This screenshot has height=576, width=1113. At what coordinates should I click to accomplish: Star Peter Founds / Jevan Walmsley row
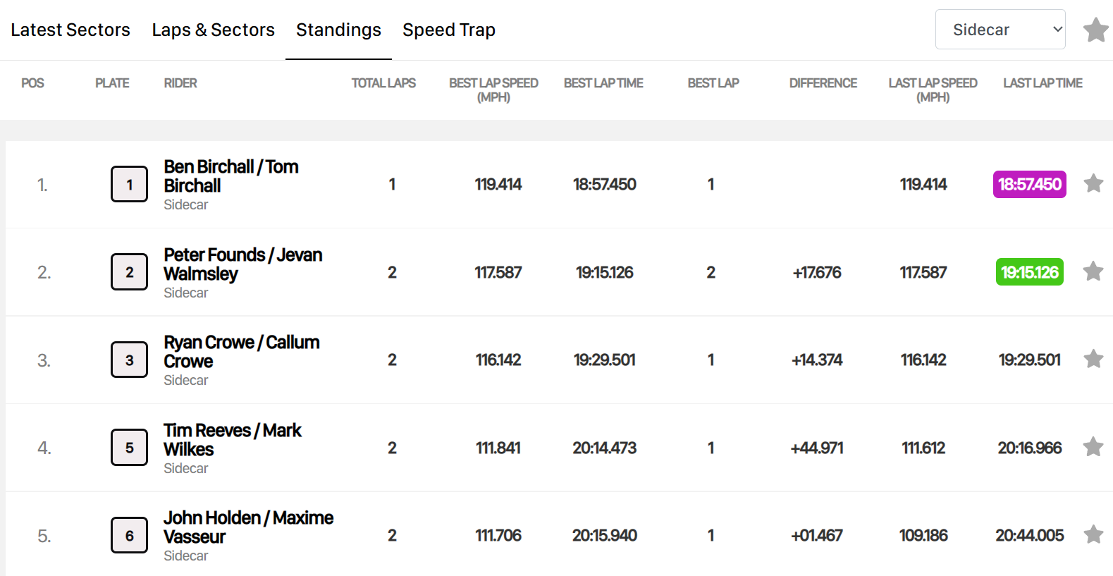[x=1093, y=271]
